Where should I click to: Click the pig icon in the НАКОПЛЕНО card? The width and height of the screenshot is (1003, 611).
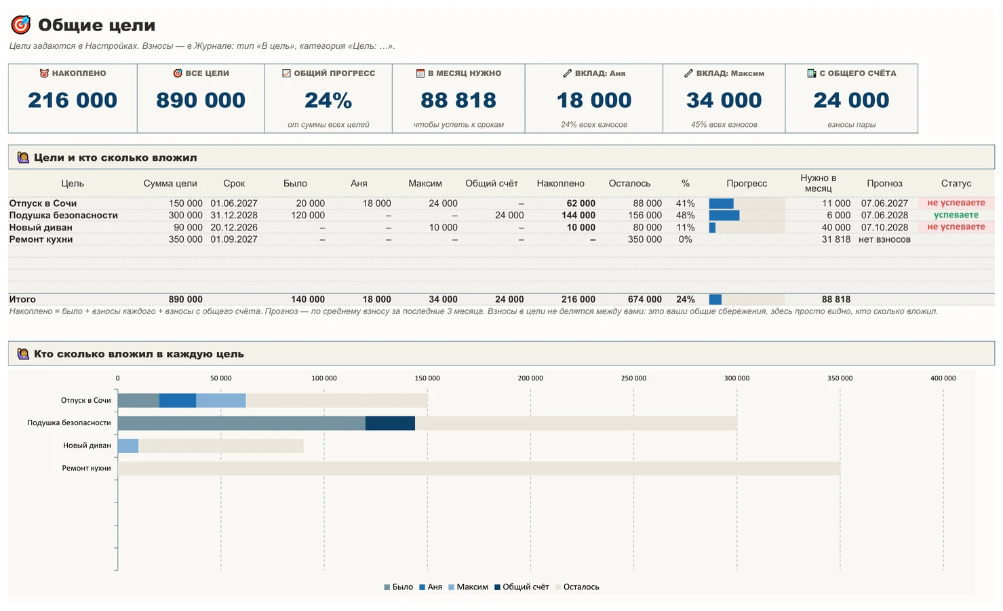coord(44,73)
